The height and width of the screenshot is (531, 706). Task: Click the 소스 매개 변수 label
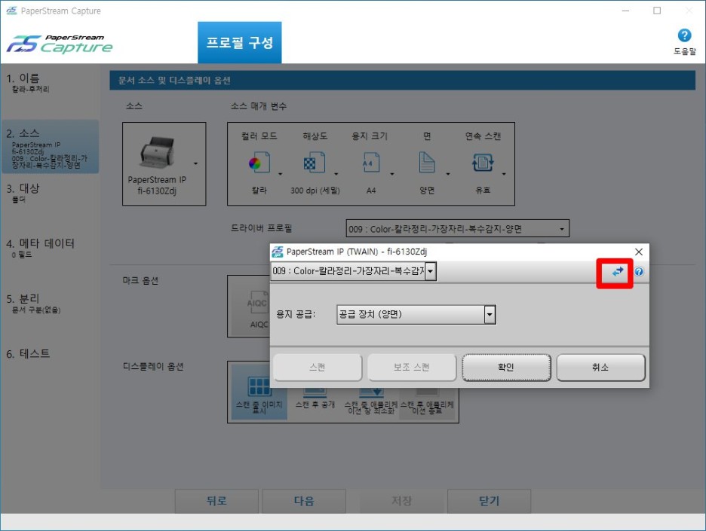[x=259, y=106]
